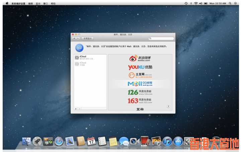Choose the 新浪微博 weibo.com account type
This screenshot has height=152, width=241.
click(140, 58)
